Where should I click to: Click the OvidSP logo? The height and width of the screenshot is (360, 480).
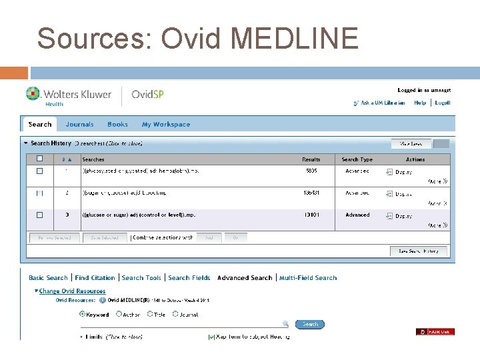147,94
